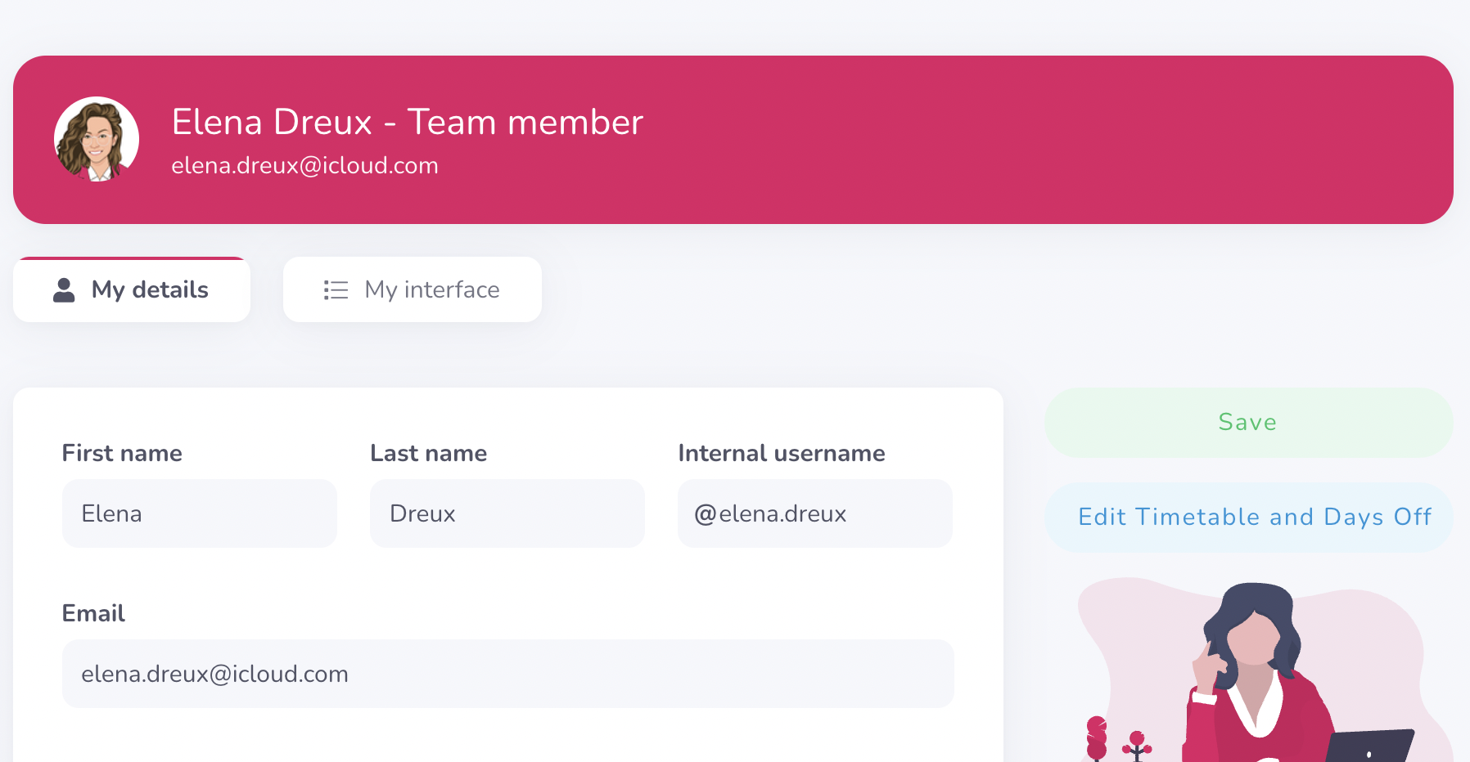This screenshot has width=1470, height=762.
Task: Open the My details tab
Action: [132, 290]
